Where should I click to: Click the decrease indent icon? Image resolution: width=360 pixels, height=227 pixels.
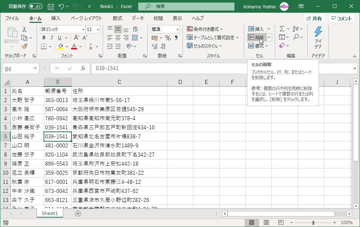tap(110, 46)
